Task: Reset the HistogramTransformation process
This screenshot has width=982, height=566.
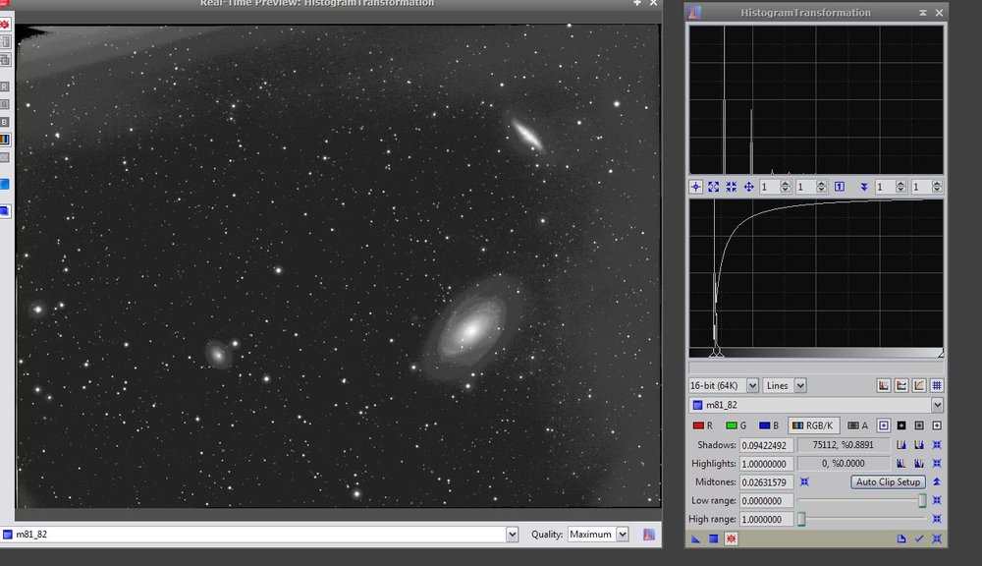Action: pos(937,538)
